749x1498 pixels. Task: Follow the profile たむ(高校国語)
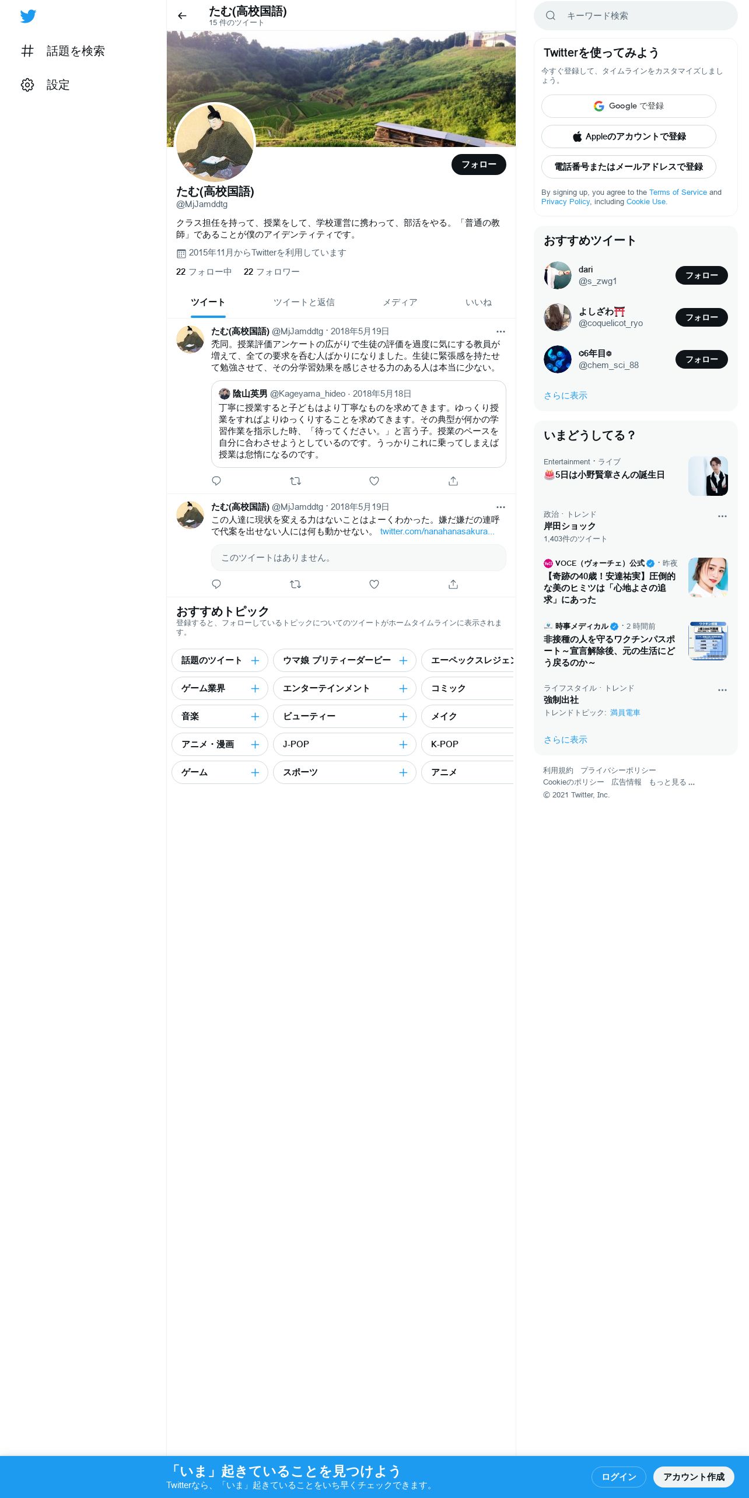pyautogui.click(x=479, y=164)
